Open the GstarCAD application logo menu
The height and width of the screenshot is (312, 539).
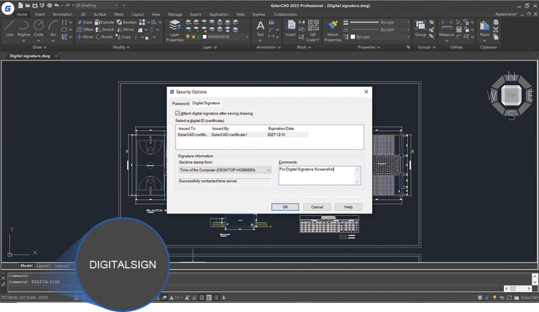pos(8,9)
